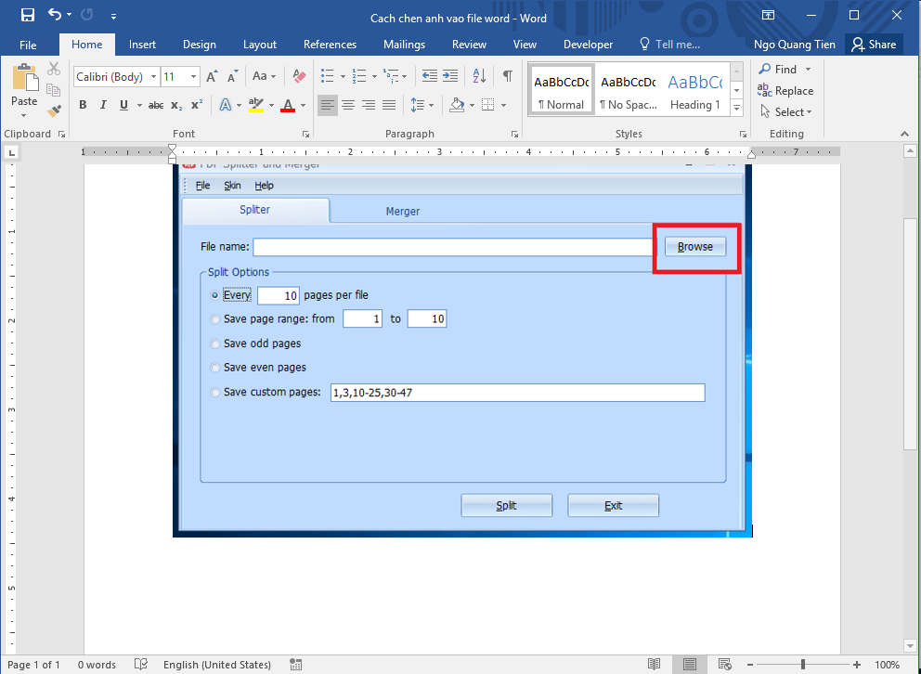Screen dimensions: 921x674
Task: Open the font name Calibri dropdown
Action: (153, 77)
